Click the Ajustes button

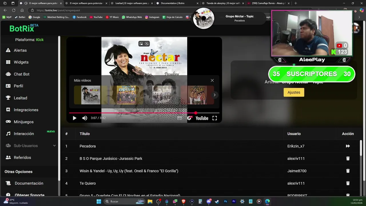coord(294,92)
